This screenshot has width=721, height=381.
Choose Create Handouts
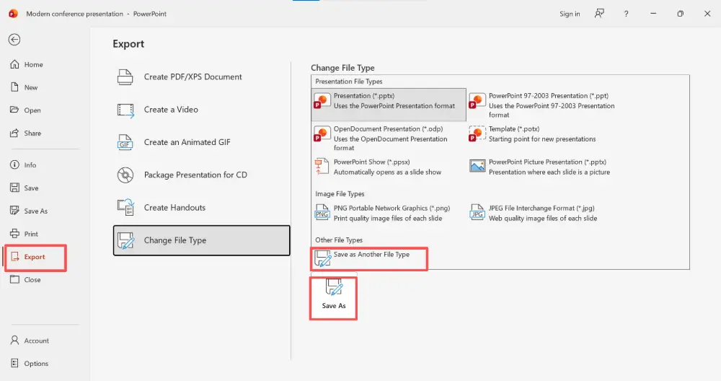(x=201, y=208)
